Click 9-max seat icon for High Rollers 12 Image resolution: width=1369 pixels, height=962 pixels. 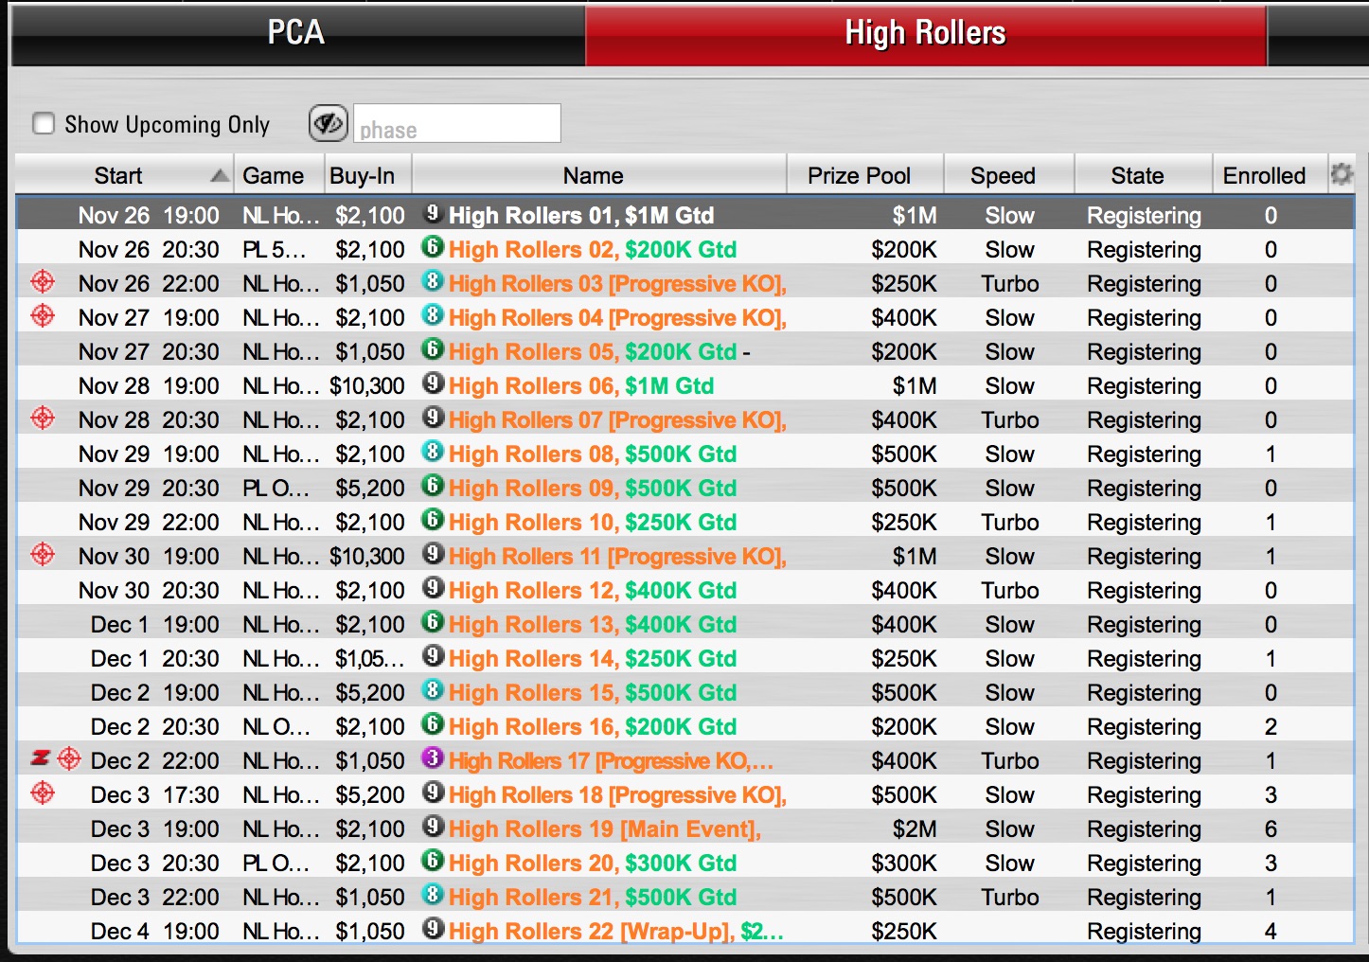tap(433, 589)
